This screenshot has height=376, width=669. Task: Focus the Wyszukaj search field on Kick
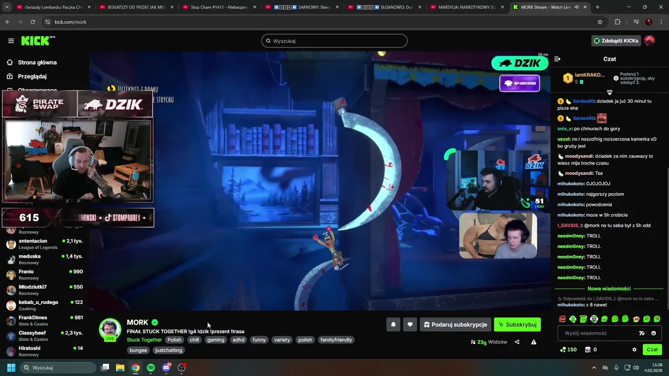pos(334,41)
